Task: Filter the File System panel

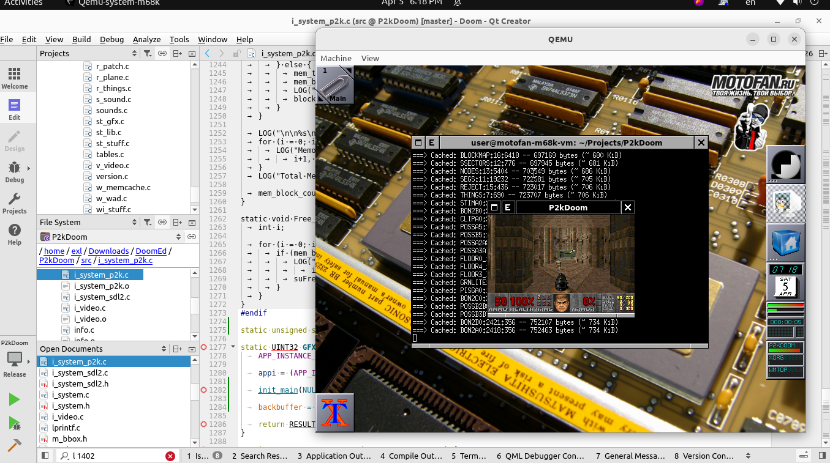Action: [148, 223]
